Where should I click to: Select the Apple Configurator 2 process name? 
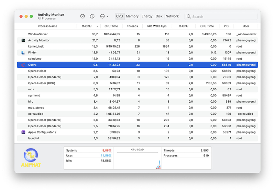tap(42, 132)
